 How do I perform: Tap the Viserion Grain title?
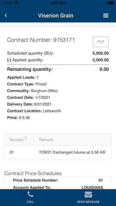pos(56,15)
